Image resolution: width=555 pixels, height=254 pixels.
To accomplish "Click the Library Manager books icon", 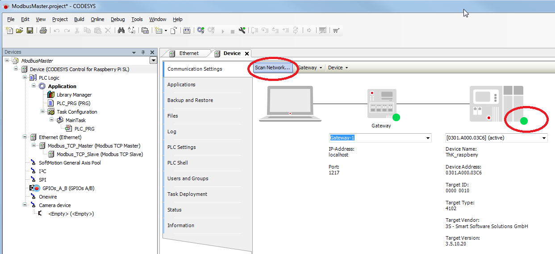I will click(51, 95).
